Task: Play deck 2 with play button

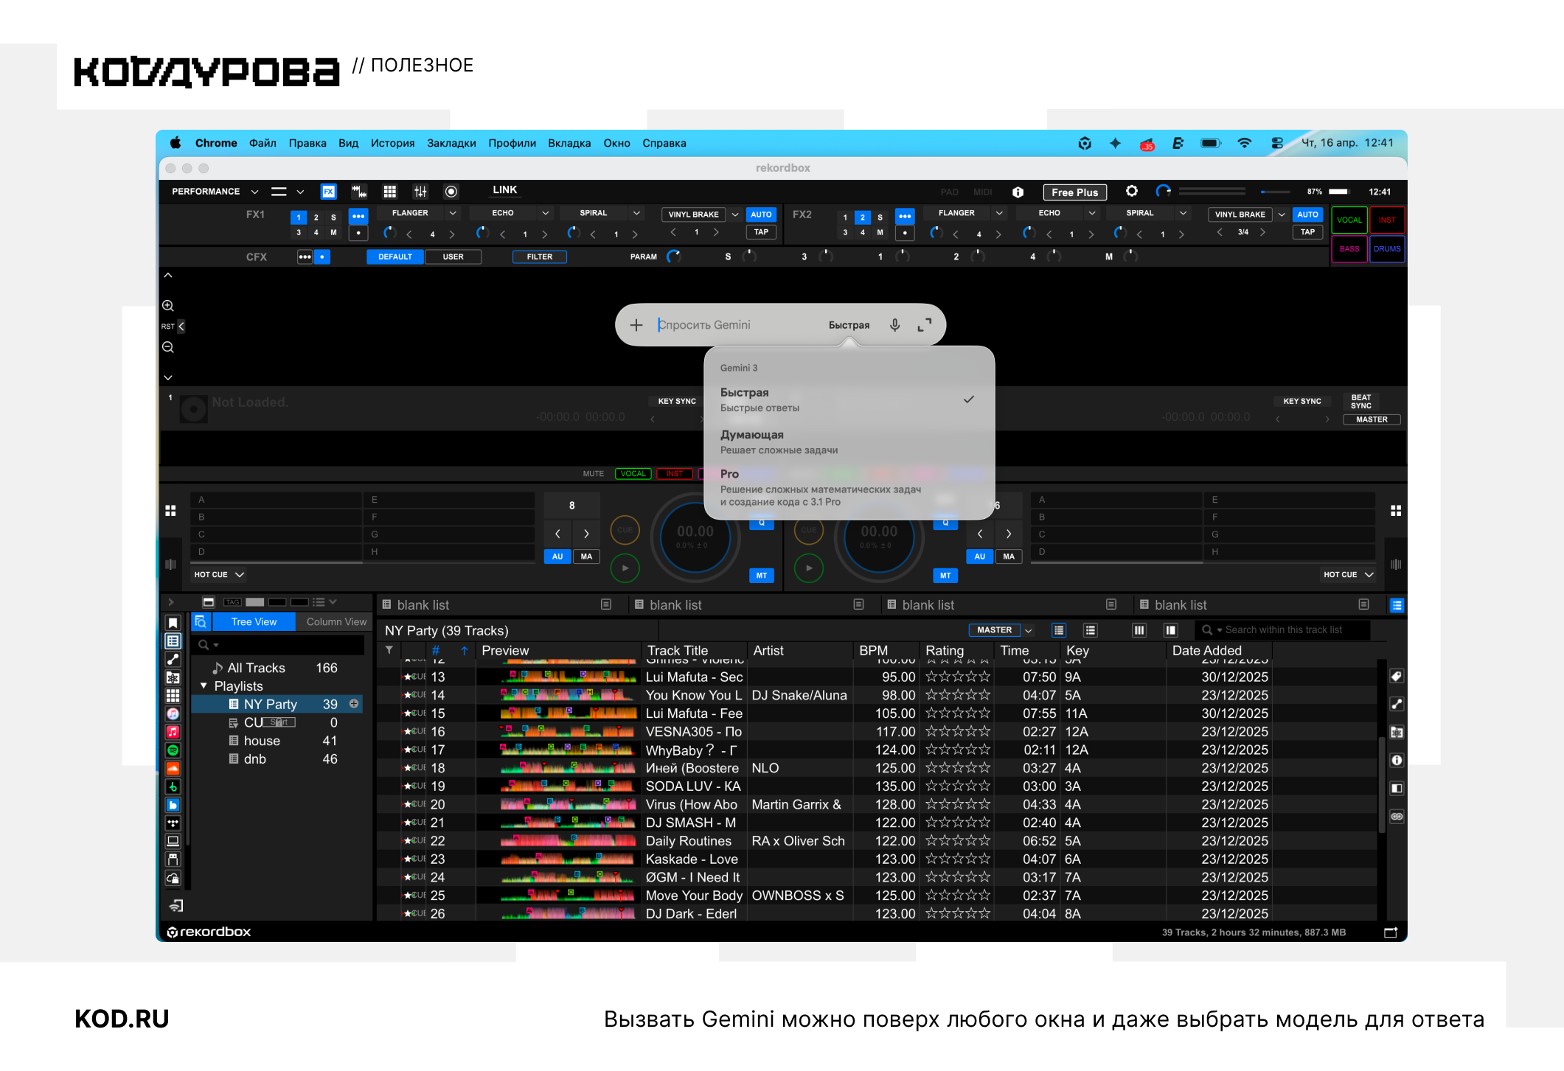Action: coord(809,568)
